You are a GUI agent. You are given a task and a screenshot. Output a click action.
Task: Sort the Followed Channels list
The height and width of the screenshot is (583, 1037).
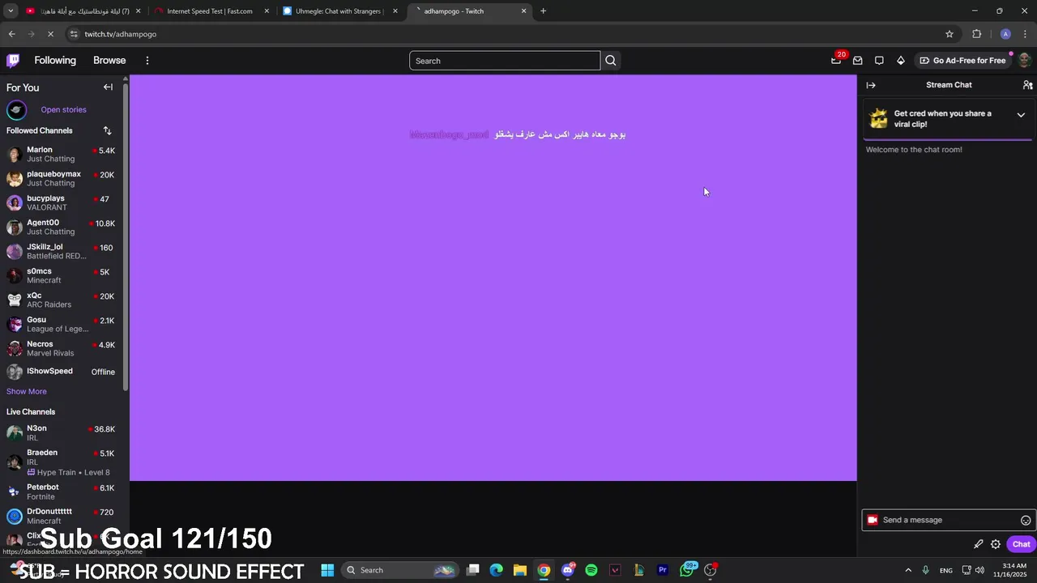click(107, 130)
